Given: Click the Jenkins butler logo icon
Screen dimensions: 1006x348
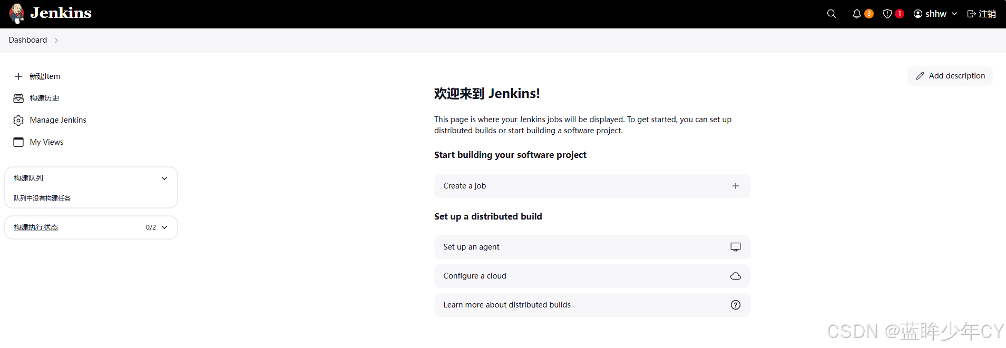Looking at the screenshot, I should click(x=17, y=14).
